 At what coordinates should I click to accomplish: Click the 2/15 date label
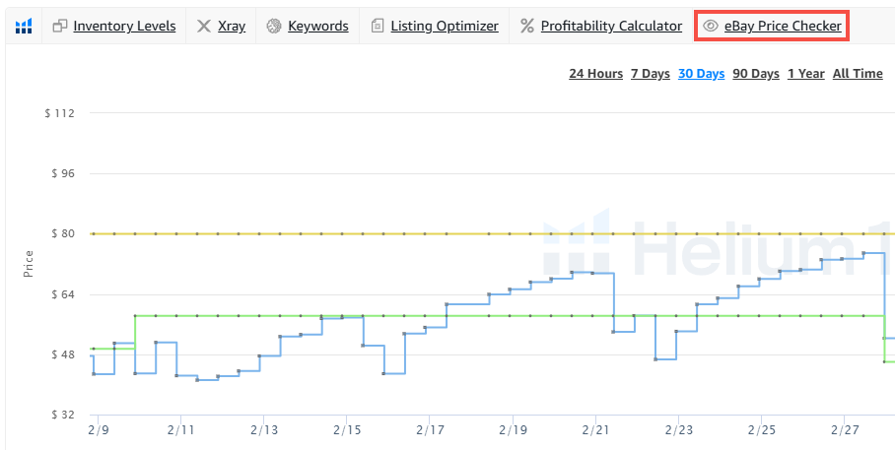pyautogui.click(x=347, y=430)
